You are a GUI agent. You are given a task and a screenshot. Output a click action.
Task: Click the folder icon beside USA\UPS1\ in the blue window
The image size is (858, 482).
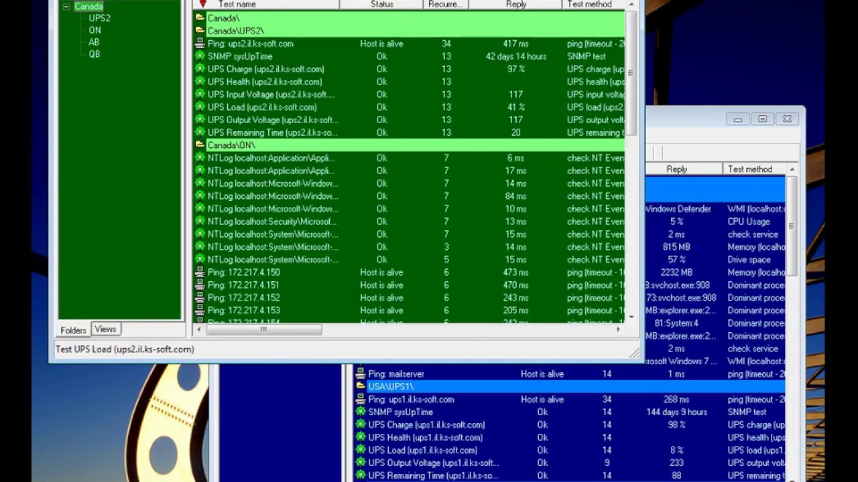(361, 387)
